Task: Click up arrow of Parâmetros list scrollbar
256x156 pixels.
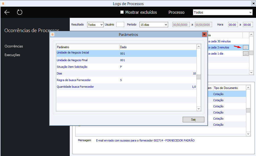Action: (199, 47)
